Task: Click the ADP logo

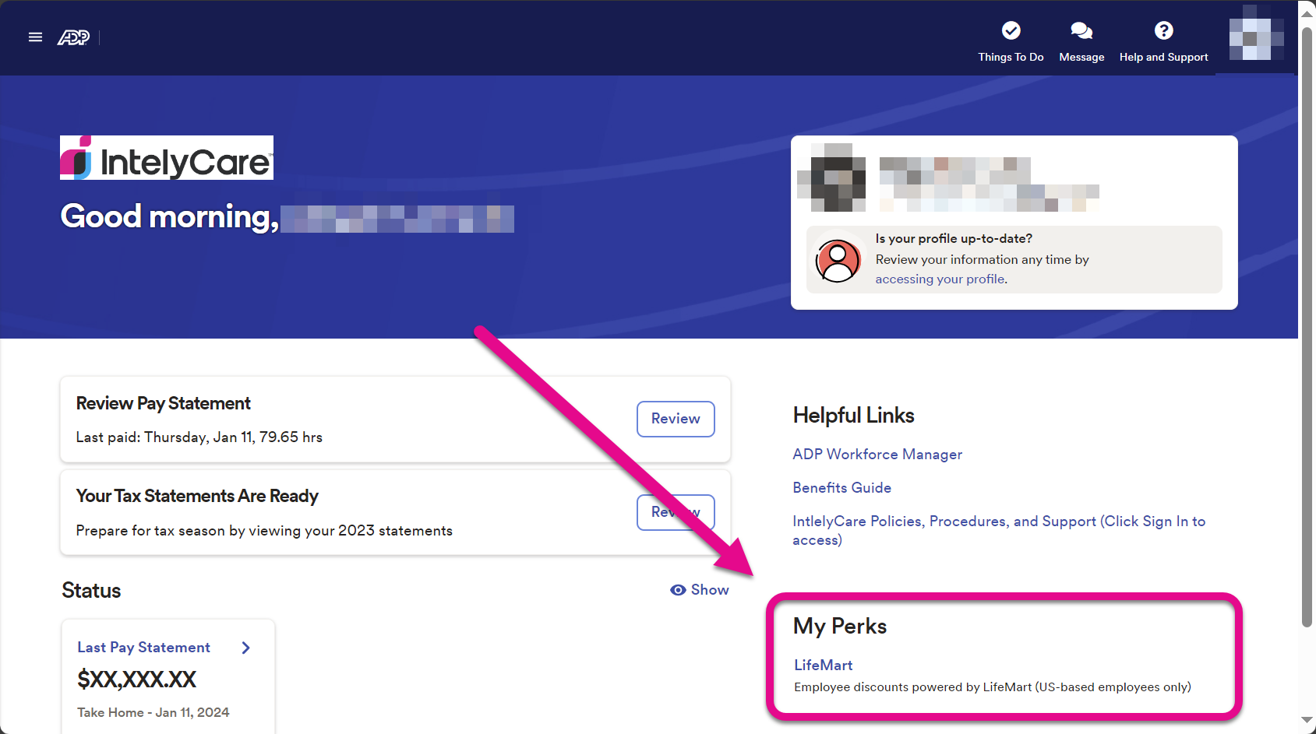Action: 73,37
